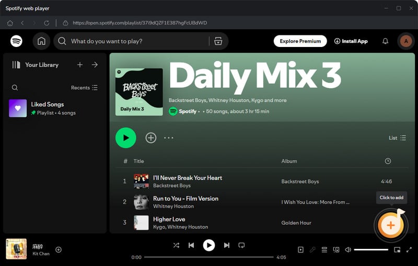
Task: Click the Spotify logo icon
Action: [16, 41]
